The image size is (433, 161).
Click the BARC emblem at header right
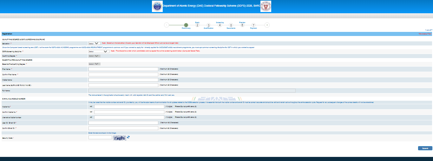[266, 6]
